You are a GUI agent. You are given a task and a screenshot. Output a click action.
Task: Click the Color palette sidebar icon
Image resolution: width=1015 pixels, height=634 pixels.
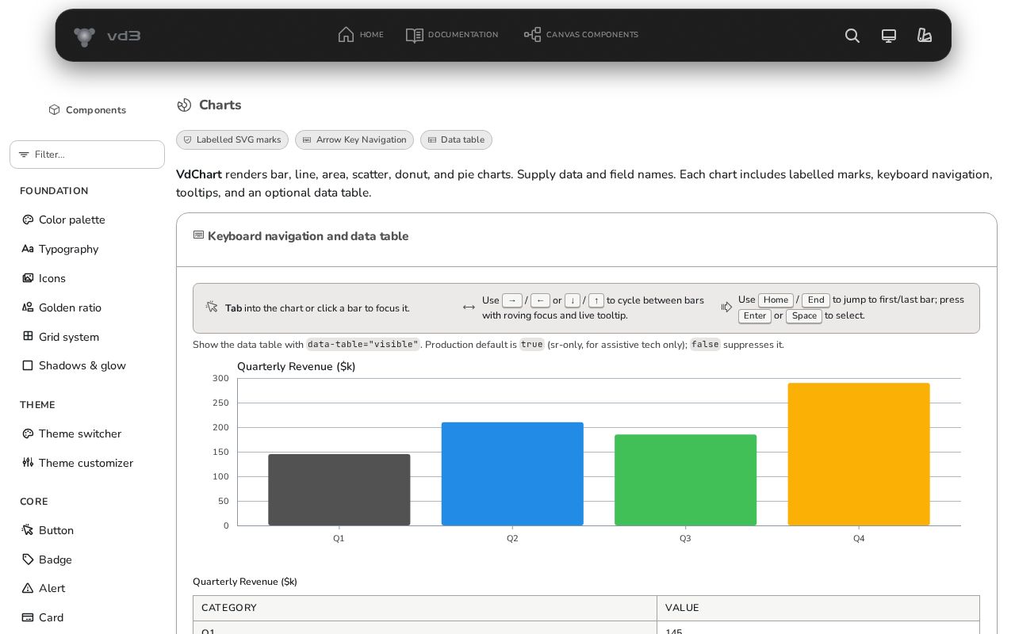coord(28,220)
